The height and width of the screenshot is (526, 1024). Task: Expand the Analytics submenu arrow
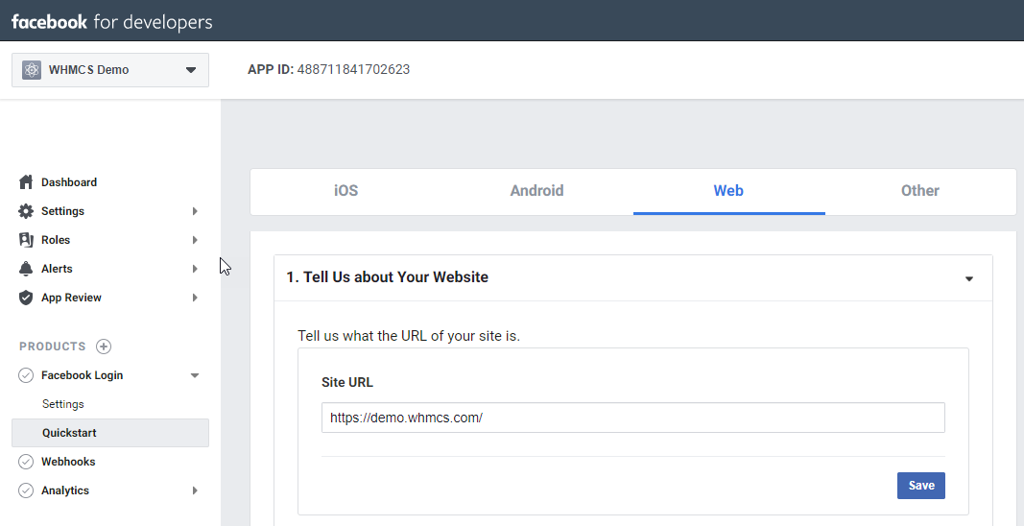click(x=195, y=490)
